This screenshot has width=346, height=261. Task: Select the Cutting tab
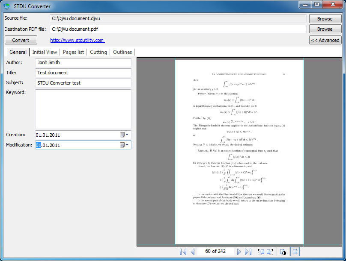[98, 52]
